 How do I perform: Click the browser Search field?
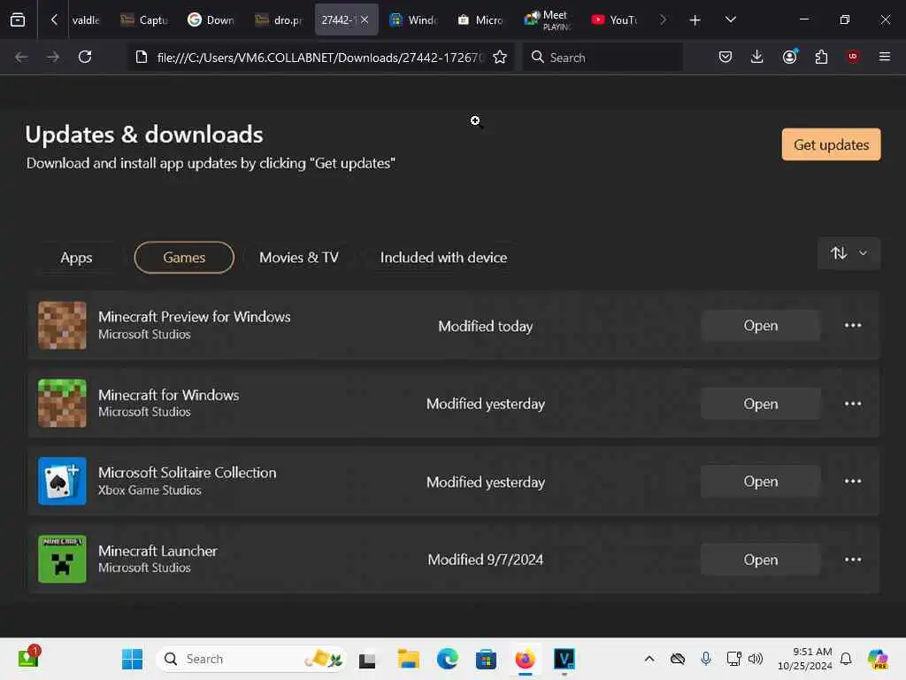[x=603, y=58]
